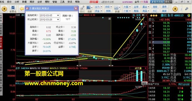This screenshot has width=192, height=101.
Task: Click the 指 indicator button above chart
Action: point(134,15)
